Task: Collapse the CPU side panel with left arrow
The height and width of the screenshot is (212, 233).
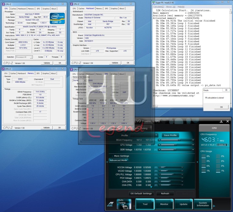Action: [x=197, y=162]
